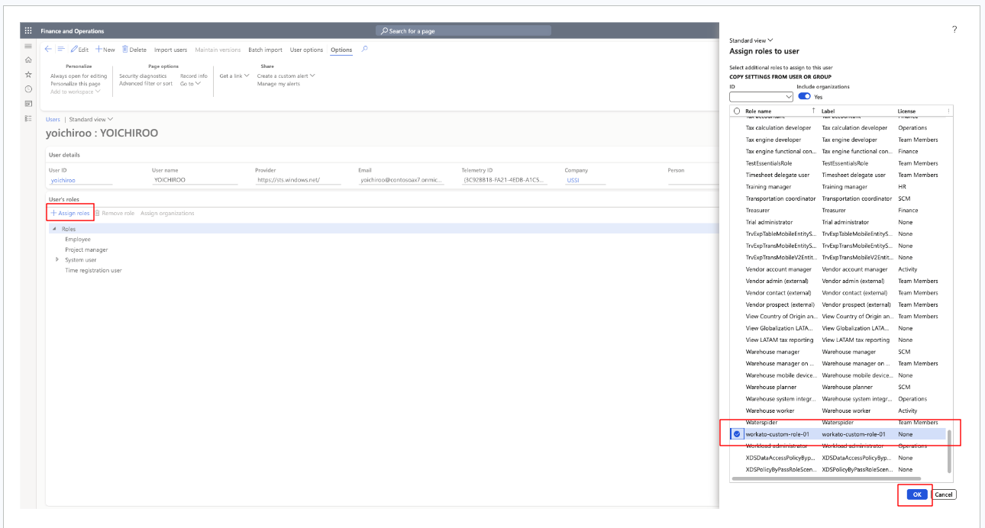Viewport: 985px width, 528px height.
Task: Open Recent clock icon in sidebar
Action: pos(28,89)
